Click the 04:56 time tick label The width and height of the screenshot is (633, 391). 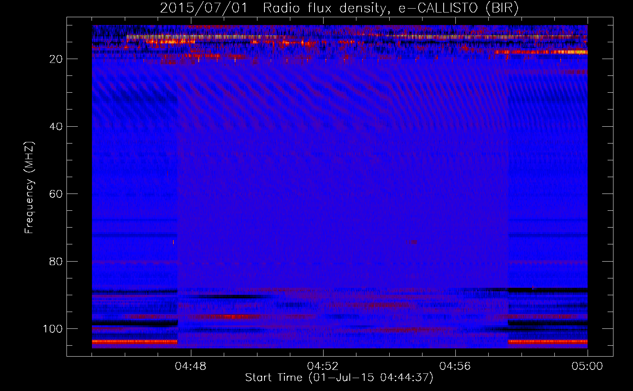click(455, 366)
